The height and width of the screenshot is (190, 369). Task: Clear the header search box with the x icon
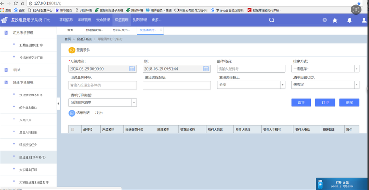[325, 20]
